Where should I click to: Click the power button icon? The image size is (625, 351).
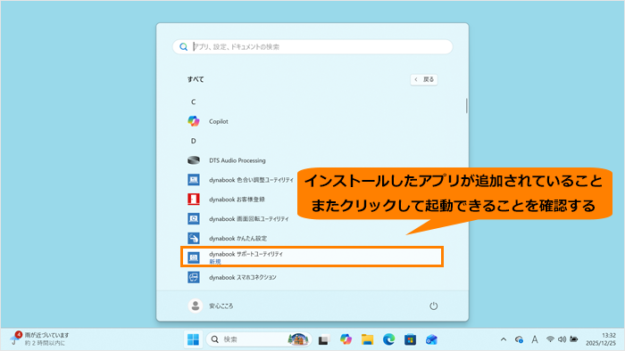[x=433, y=306]
